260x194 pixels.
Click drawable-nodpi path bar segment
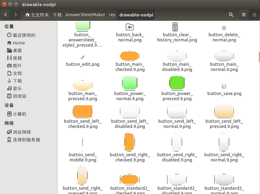(136, 15)
